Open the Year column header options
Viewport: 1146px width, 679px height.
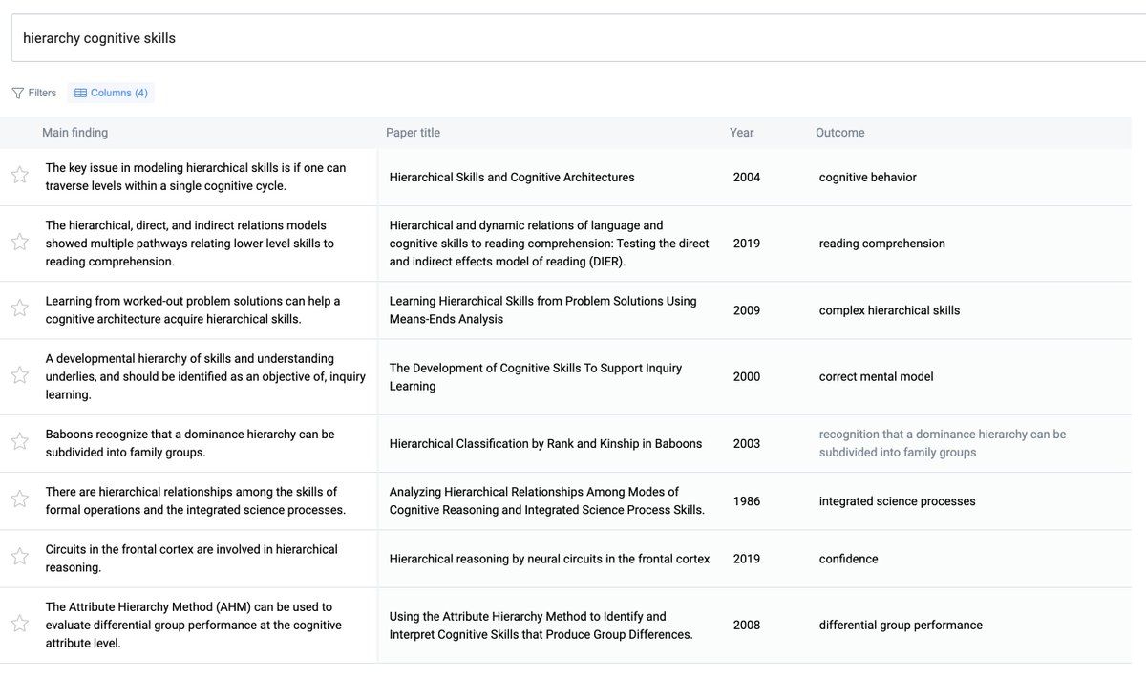pyautogui.click(x=742, y=132)
